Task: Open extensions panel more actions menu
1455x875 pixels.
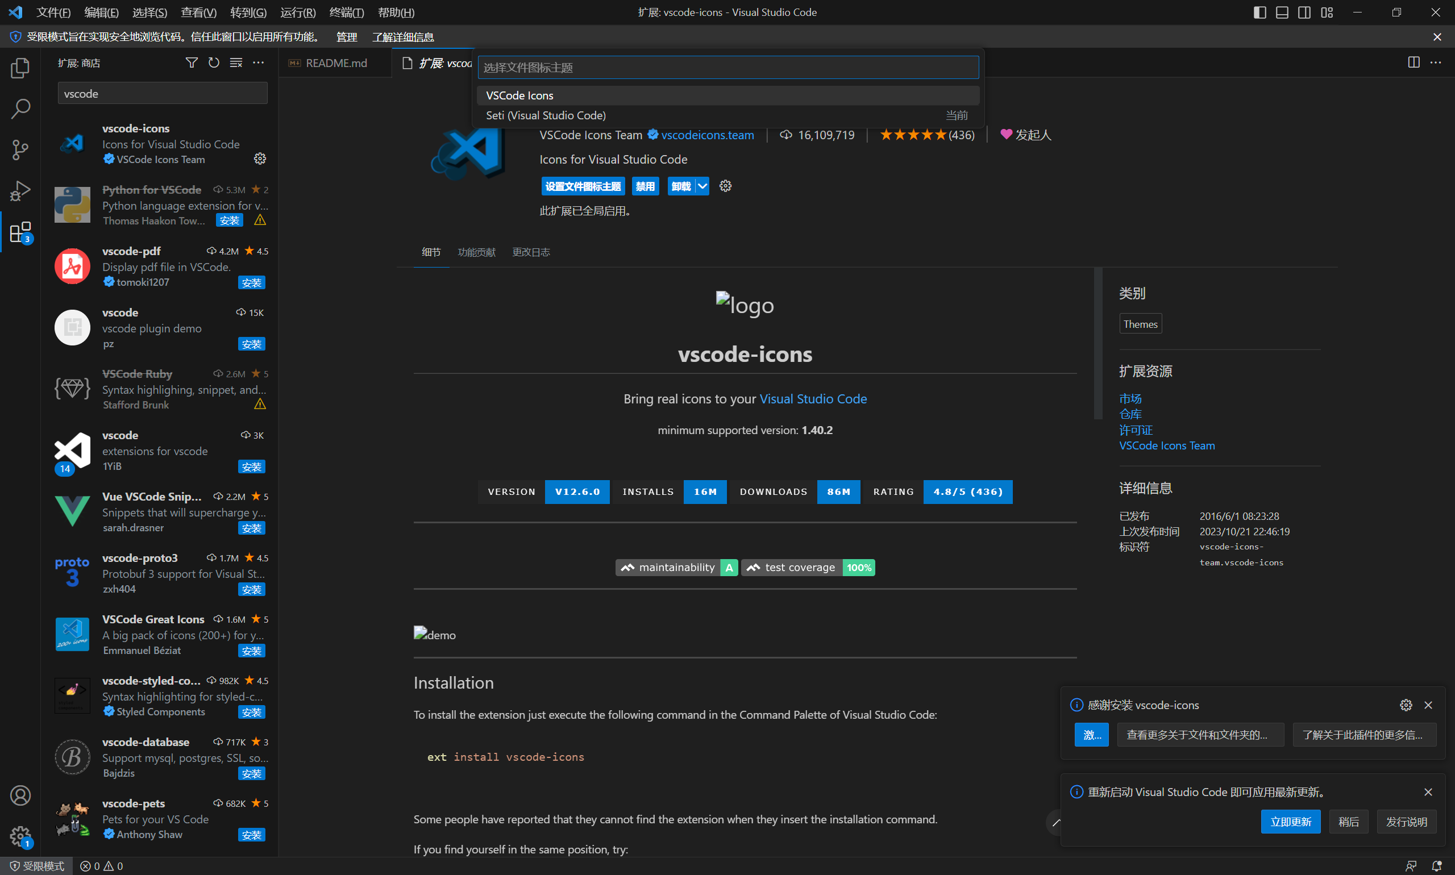Action: point(259,63)
